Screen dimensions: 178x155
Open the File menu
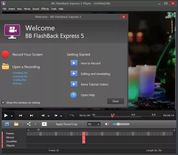point(4,9)
